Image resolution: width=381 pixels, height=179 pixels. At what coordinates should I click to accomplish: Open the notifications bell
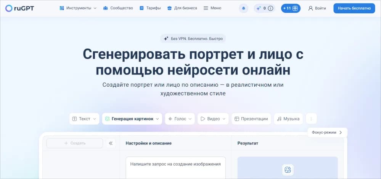pos(243,8)
